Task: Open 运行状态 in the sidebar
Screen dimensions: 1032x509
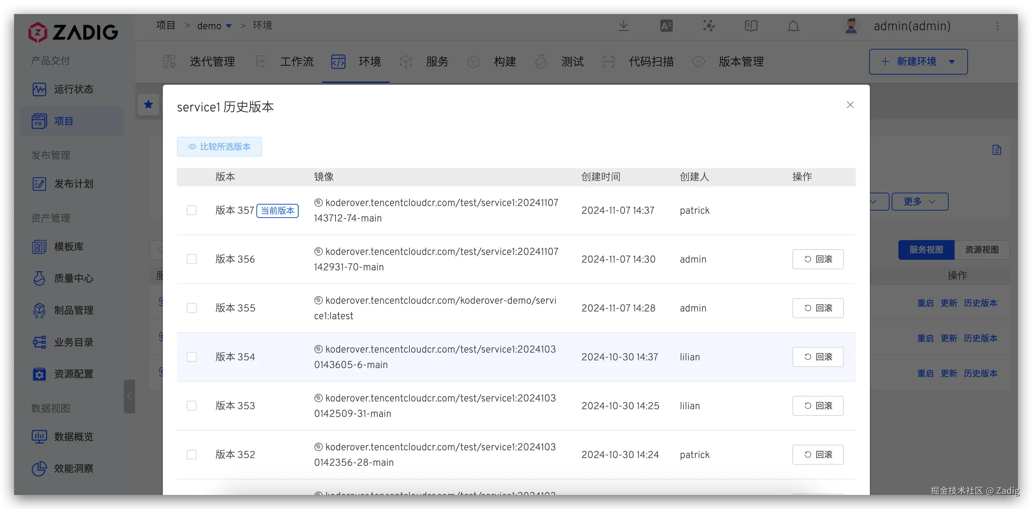Action: coord(73,89)
